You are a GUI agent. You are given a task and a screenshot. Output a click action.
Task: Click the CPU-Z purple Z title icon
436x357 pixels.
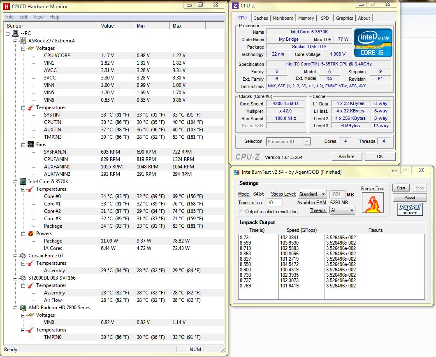[x=235, y=6]
